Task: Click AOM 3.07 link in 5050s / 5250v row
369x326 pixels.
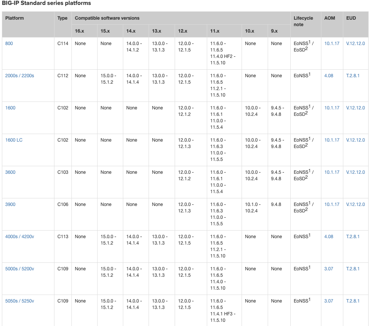Action: point(329,301)
